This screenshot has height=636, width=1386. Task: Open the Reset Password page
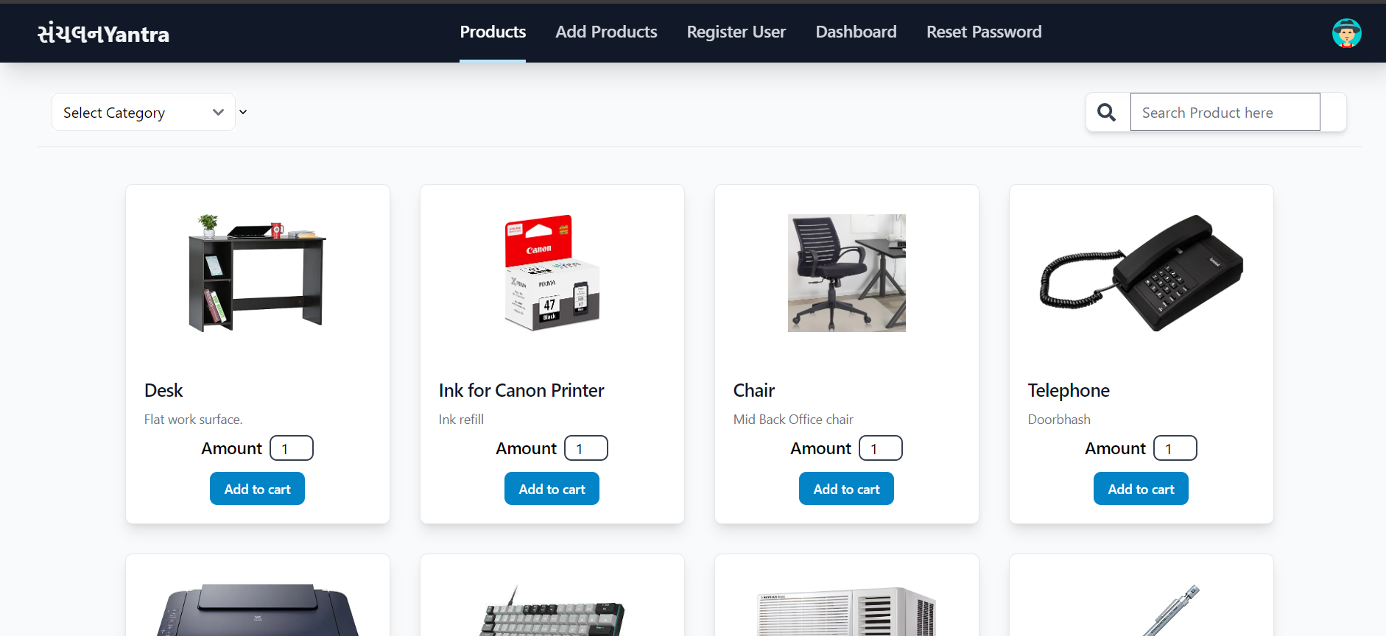tap(984, 32)
